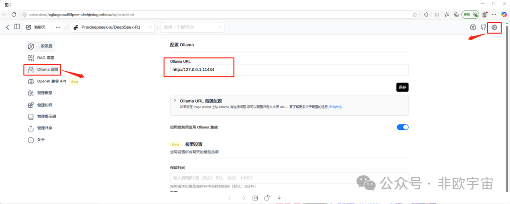Click the browser back arrow
This screenshot has width=510, height=204.
point(5,15)
